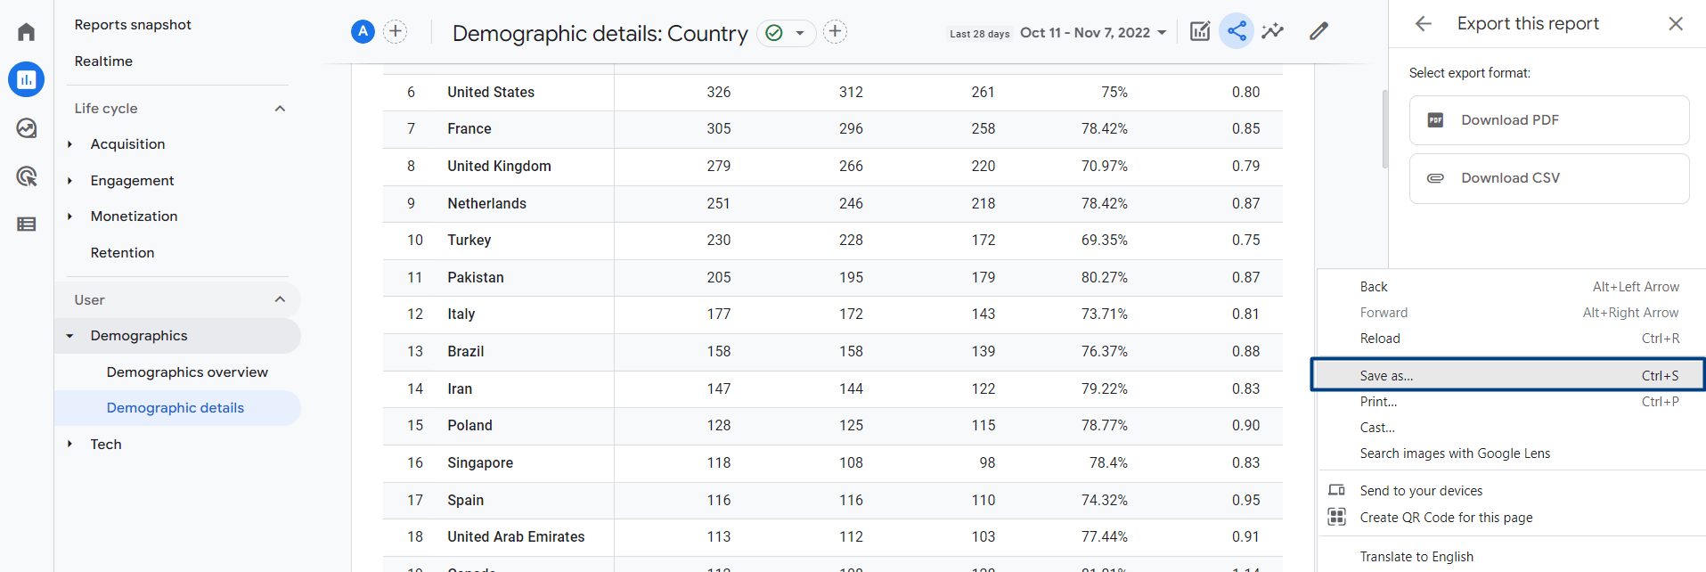The width and height of the screenshot is (1706, 572).
Task: Collapse the Life cycle section
Action: (x=280, y=109)
